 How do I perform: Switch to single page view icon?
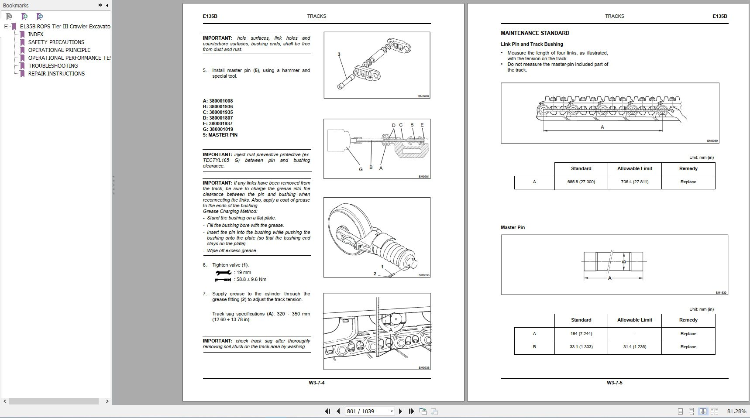(680, 411)
